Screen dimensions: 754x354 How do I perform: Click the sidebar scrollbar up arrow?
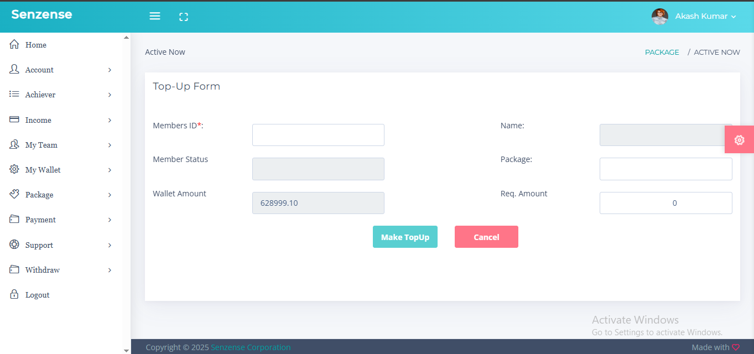126,37
